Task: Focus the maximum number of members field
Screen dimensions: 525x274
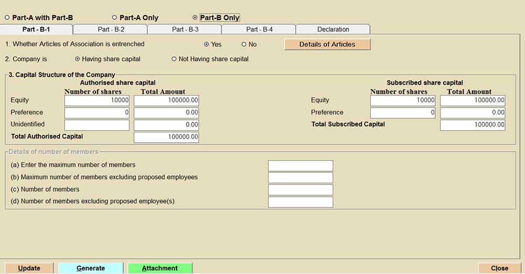Action: click(300, 166)
